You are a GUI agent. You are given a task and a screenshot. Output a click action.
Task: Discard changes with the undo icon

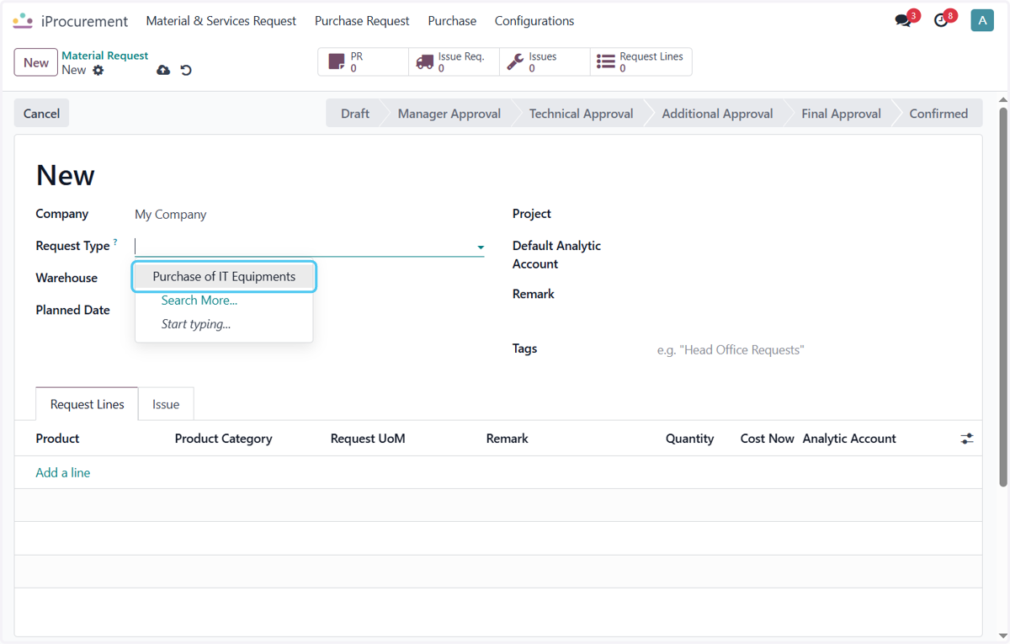coord(186,70)
